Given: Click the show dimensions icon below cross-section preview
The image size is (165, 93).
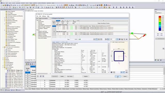Looking at the screenshot, I should 121,72.
